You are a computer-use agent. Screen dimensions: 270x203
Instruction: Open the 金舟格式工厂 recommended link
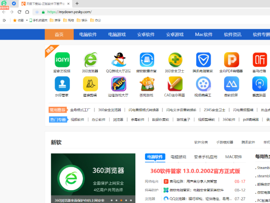(x=80, y=110)
